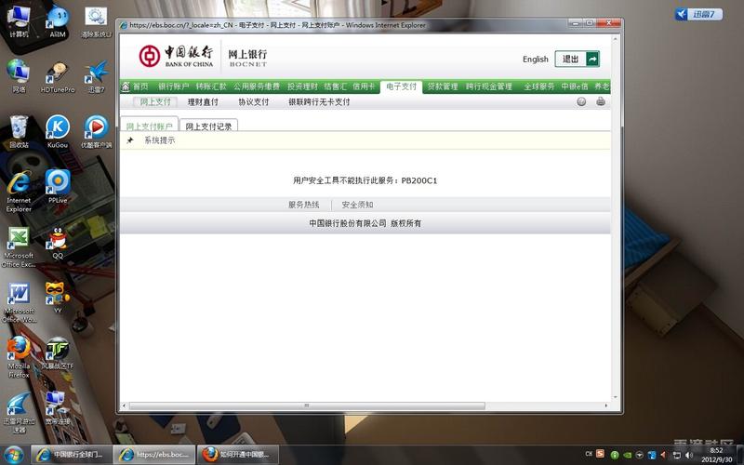The image size is (744, 465).
Task: Open the 服务热线 link
Action: [x=304, y=205]
